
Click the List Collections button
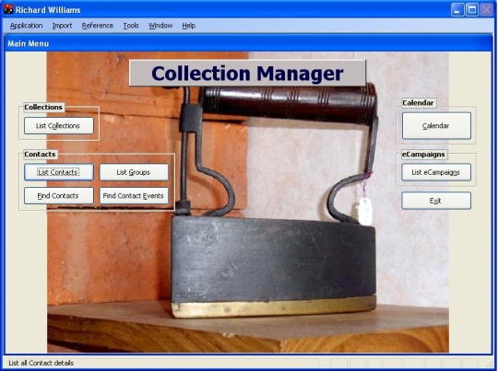point(59,126)
